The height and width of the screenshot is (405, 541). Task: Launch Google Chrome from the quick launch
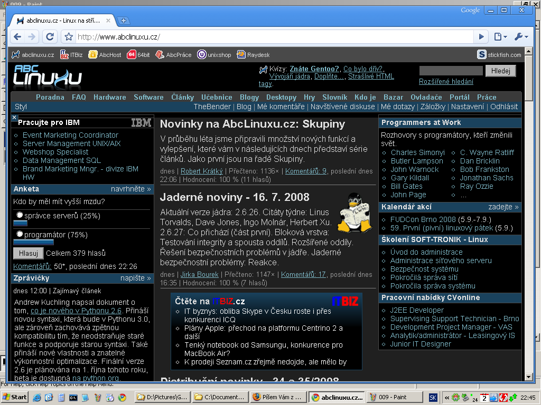(x=122, y=398)
